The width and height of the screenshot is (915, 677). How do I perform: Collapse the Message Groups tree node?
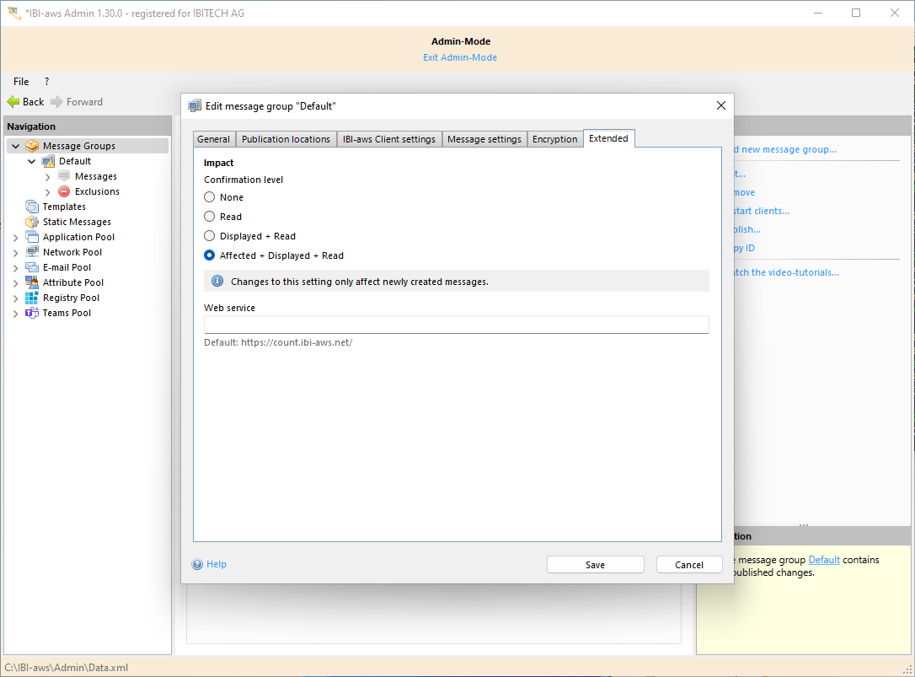[15, 146]
